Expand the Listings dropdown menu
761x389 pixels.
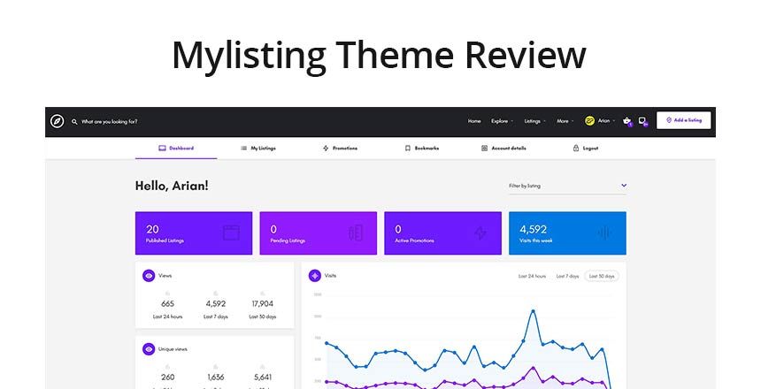534,121
